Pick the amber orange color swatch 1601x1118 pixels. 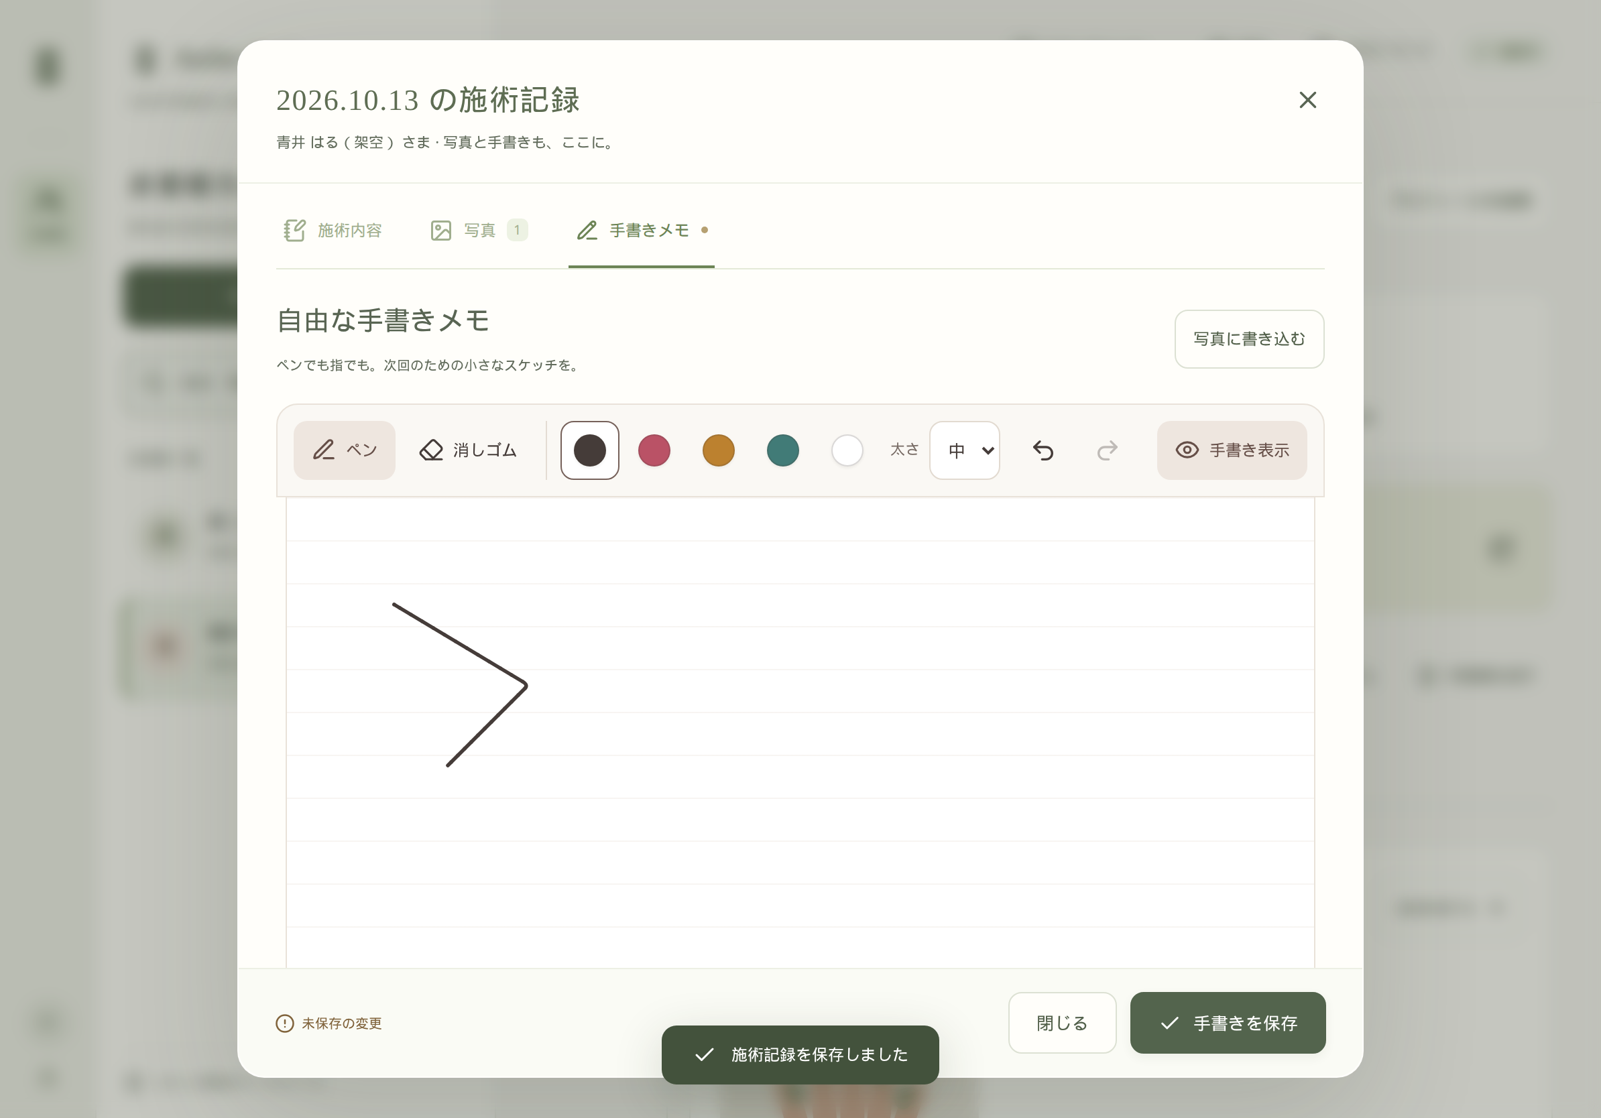[x=718, y=450]
